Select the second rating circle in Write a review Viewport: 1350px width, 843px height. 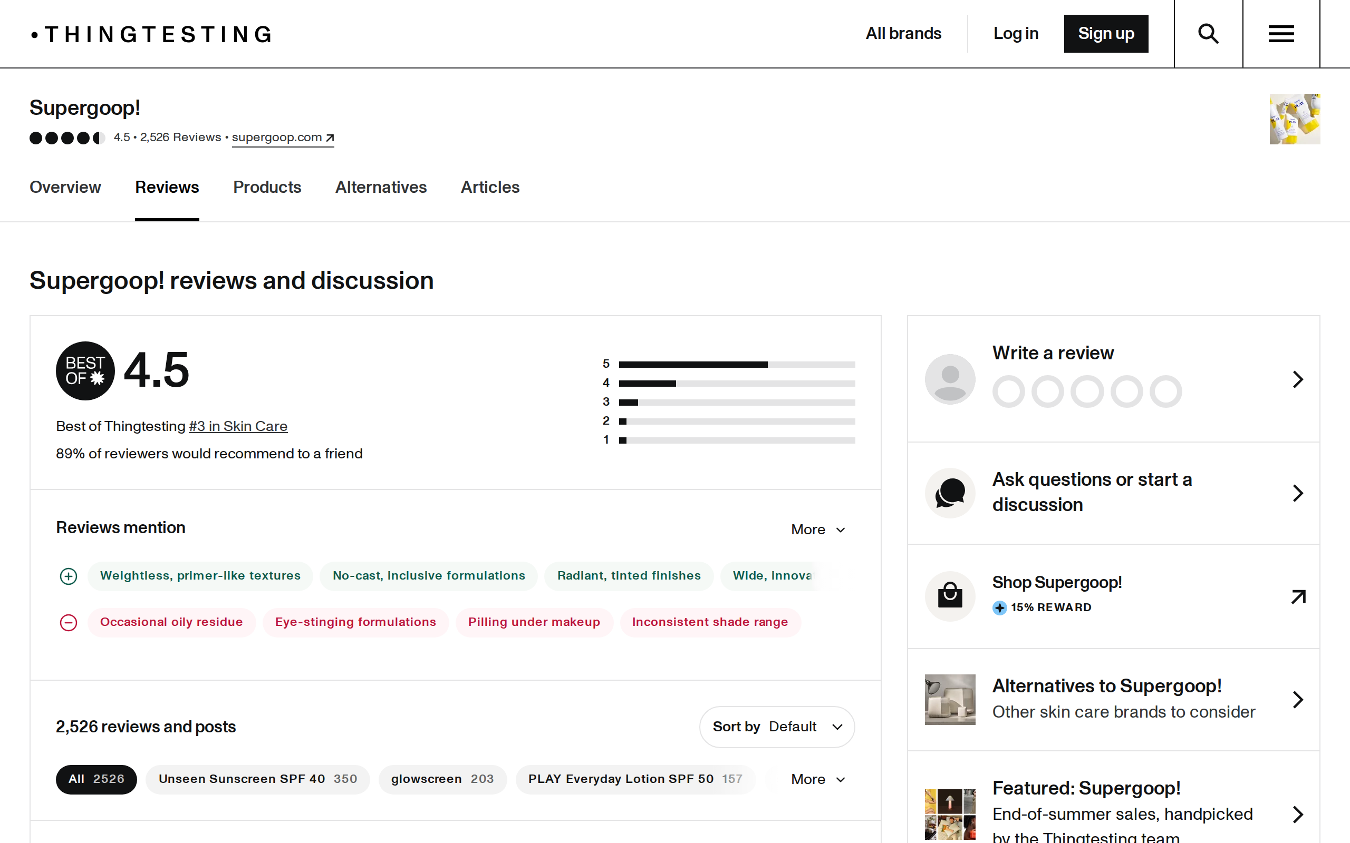(1048, 391)
